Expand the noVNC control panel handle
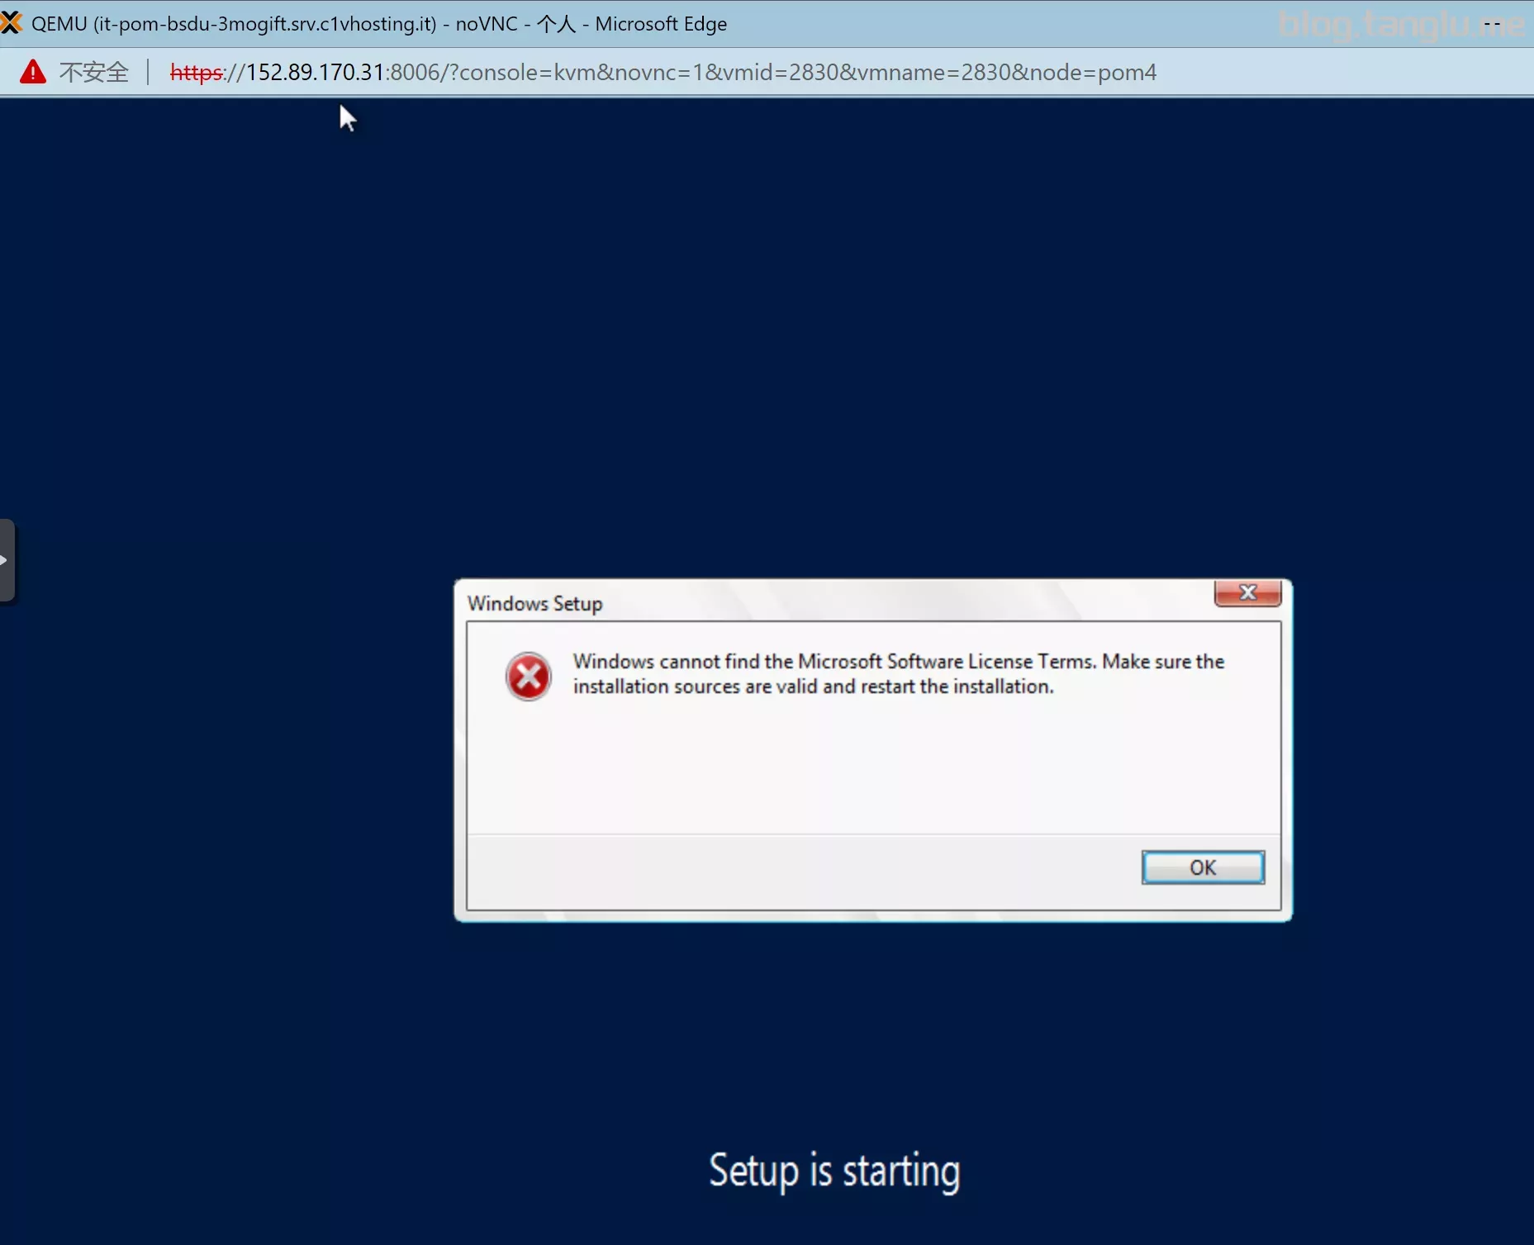The height and width of the screenshot is (1245, 1534). [7, 561]
